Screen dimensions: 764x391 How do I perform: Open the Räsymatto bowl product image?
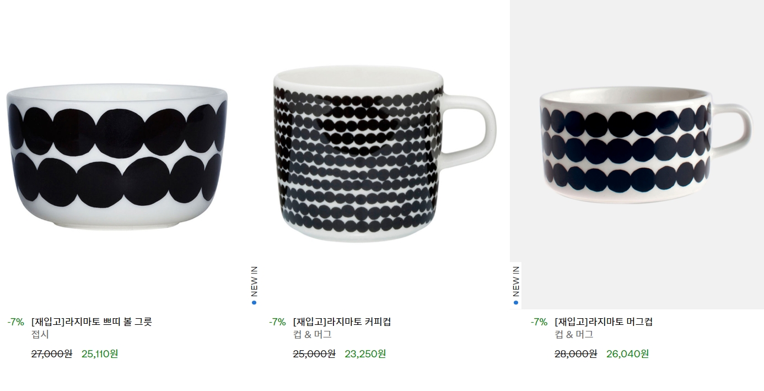point(117,154)
